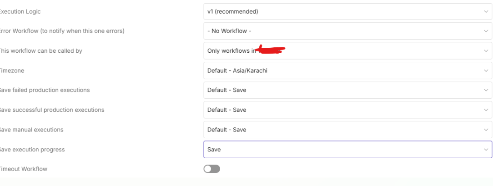
Task: Enable the Timeout Workflow switch
Action: (211, 169)
